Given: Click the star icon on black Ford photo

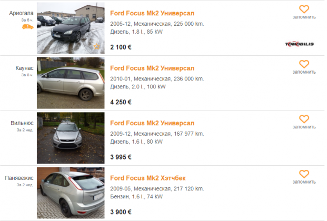Looking at the screenshot, I should 96,46.
